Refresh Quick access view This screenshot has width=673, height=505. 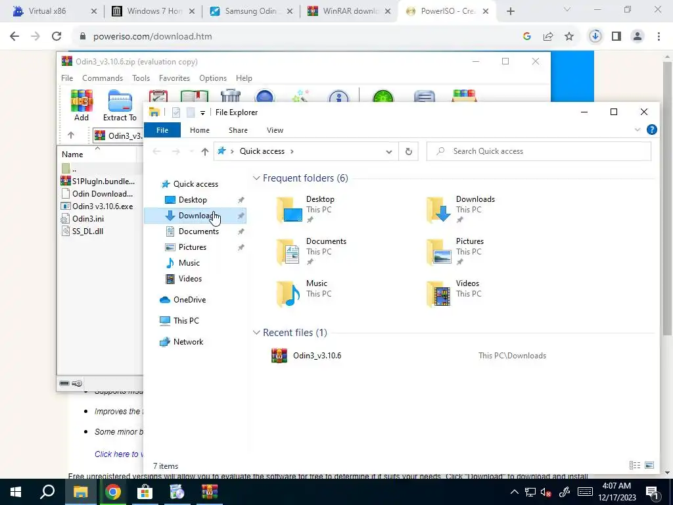click(x=409, y=151)
